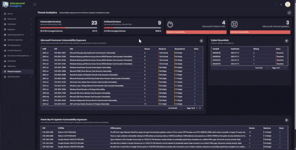296x150 pixels.
Task: Collapse the sidebar with the toggle arrow
Action: tap(35, 4)
